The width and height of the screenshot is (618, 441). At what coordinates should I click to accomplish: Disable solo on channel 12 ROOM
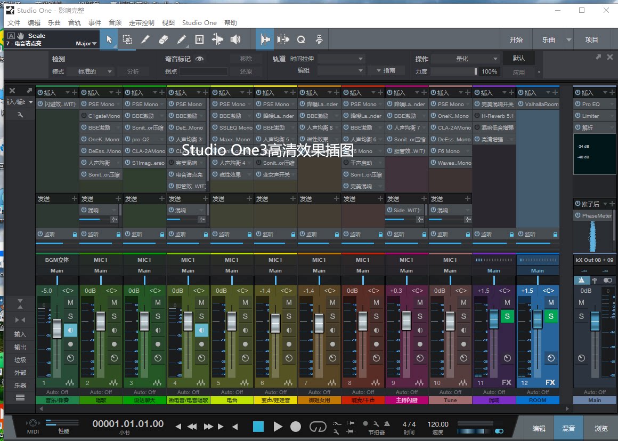[551, 316]
